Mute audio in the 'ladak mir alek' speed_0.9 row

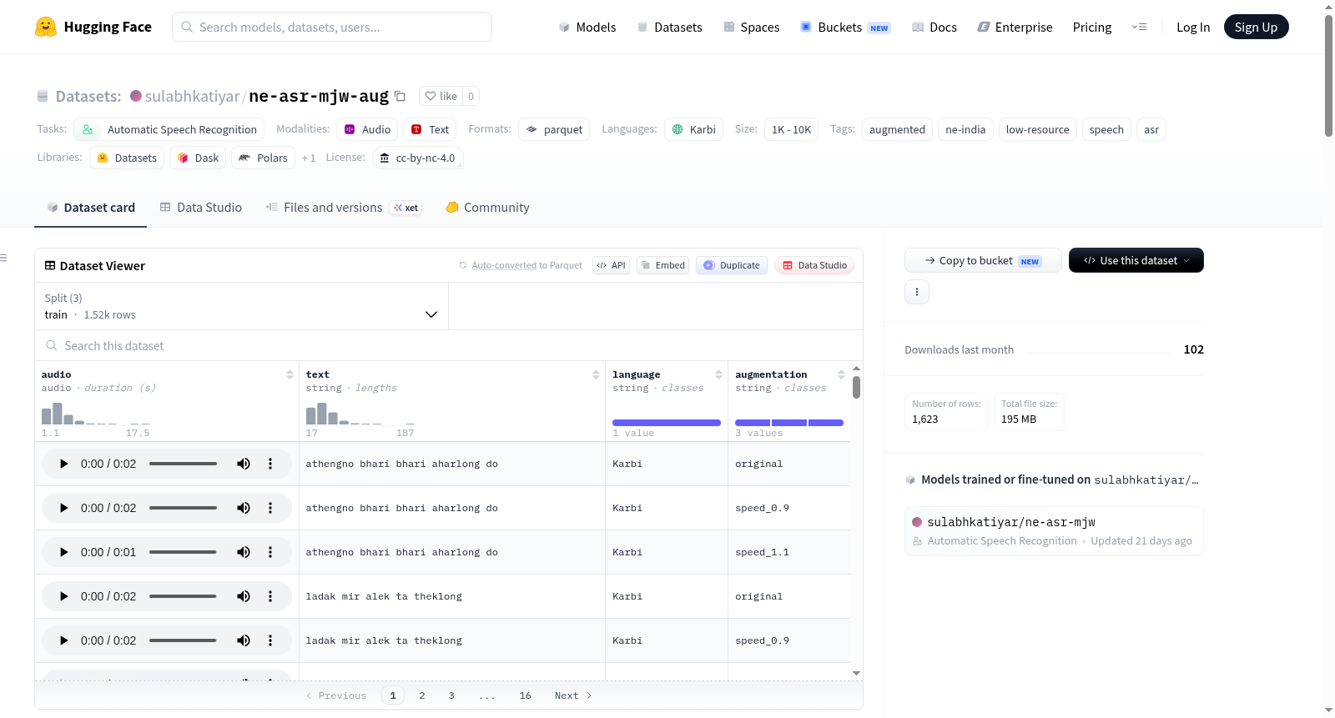pyautogui.click(x=244, y=640)
